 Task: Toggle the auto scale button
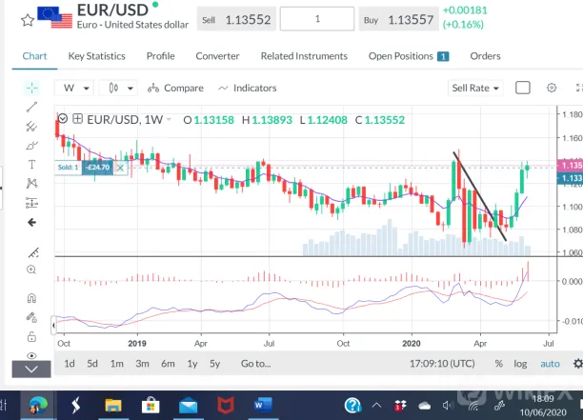(x=550, y=364)
